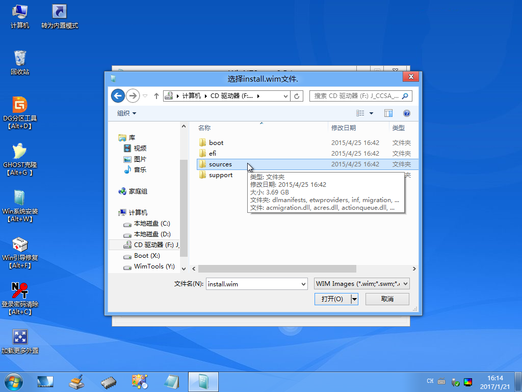
Task: Launch DG分区工具 from the desktop
Action: click(20, 113)
